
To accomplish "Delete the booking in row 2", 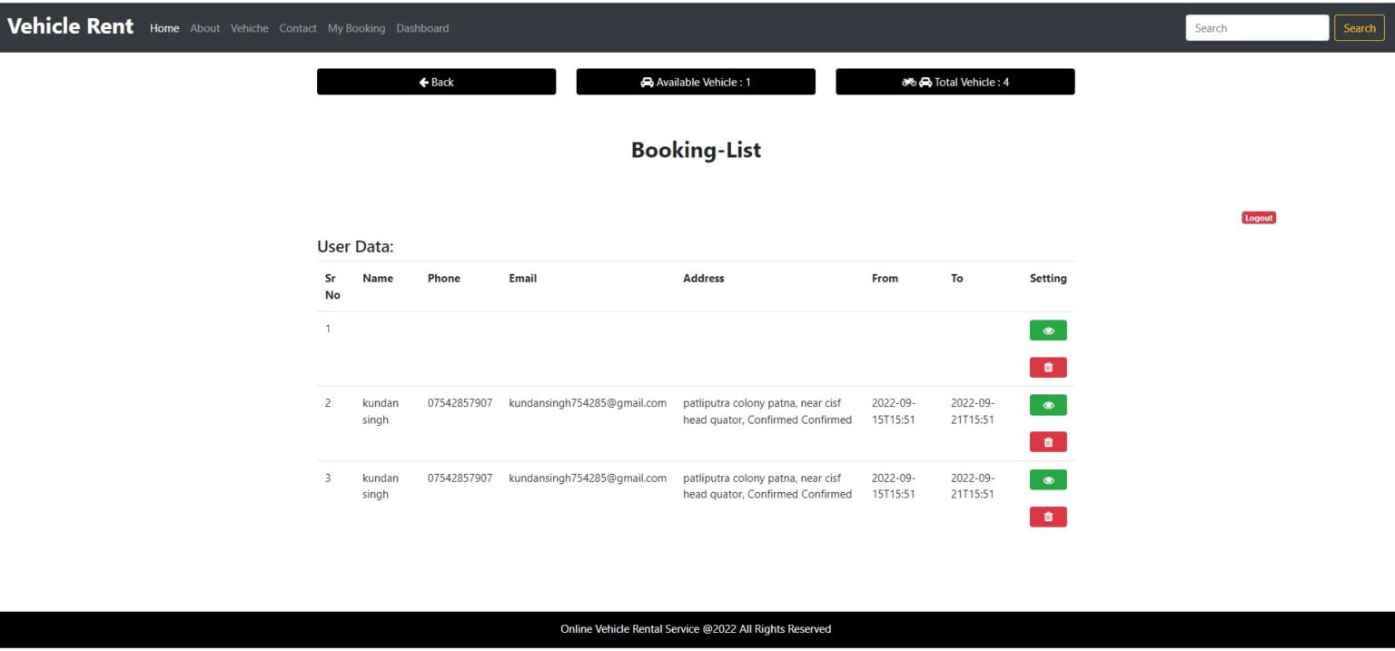I will [1047, 442].
